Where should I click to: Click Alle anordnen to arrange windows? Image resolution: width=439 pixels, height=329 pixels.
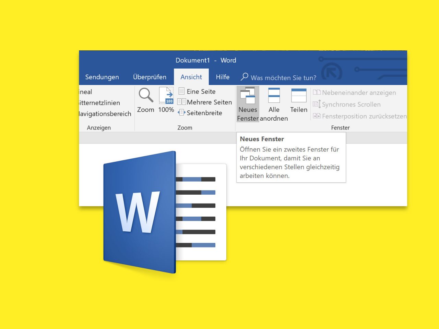tap(274, 103)
